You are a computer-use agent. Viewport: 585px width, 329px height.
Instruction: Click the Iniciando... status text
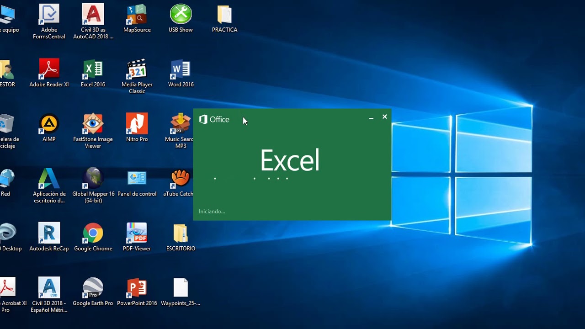pyautogui.click(x=212, y=212)
